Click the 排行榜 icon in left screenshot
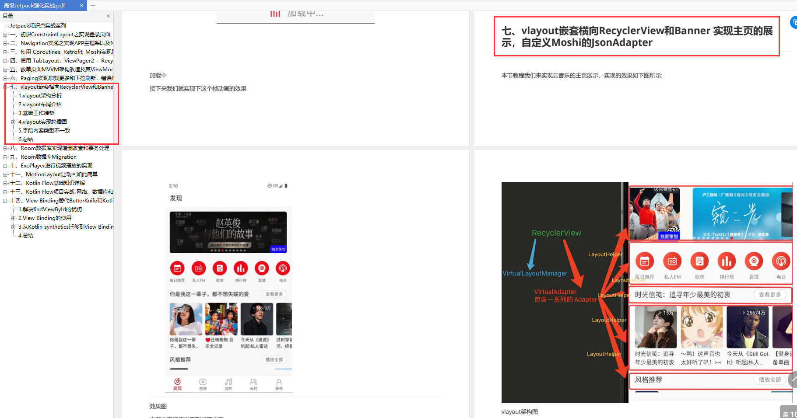 (x=241, y=268)
